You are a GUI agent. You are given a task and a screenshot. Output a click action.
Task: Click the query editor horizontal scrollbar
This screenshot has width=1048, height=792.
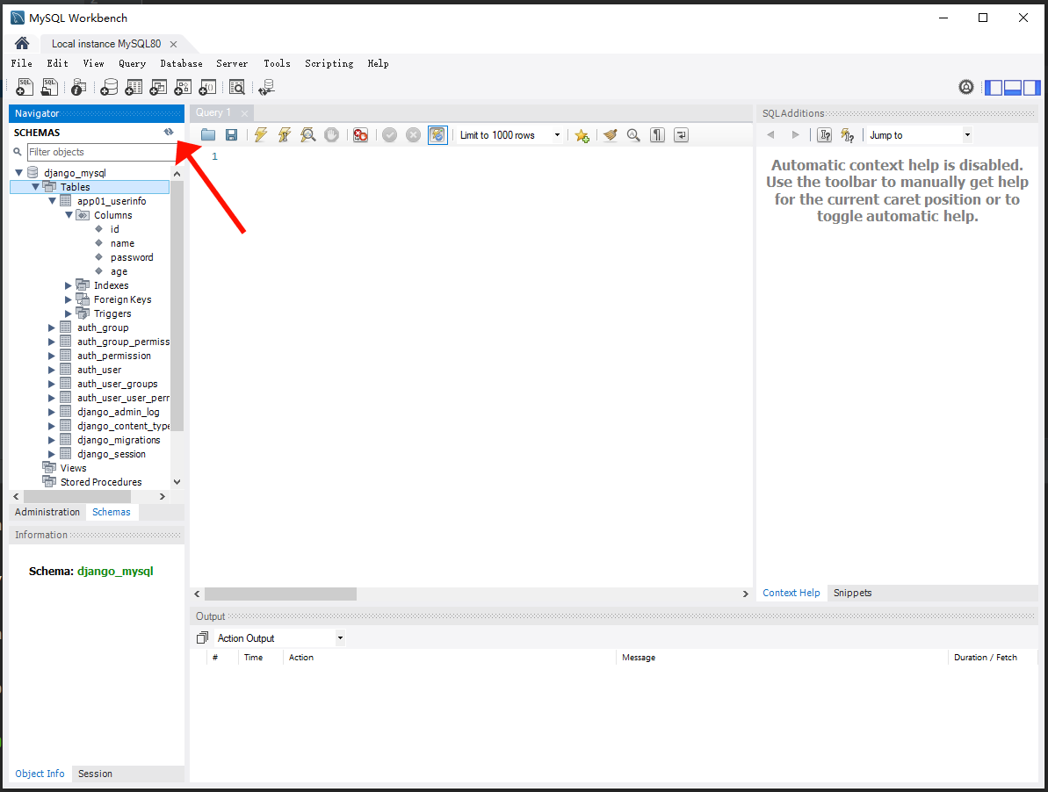281,594
